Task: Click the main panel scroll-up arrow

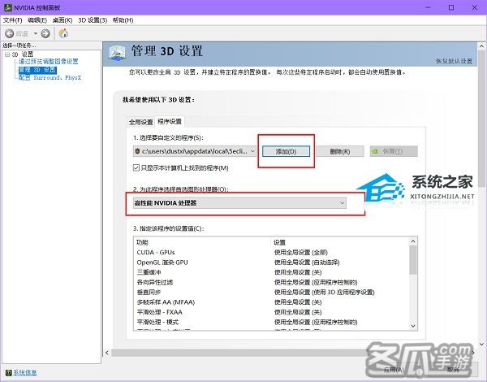Action: pyautogui.click(x=481, y=46)
